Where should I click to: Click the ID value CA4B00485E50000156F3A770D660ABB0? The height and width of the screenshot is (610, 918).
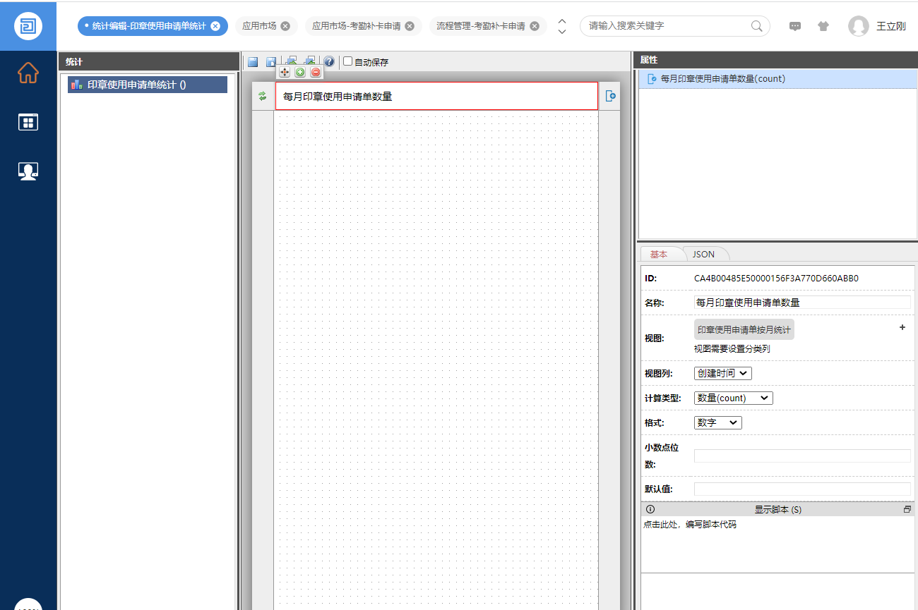coord(776,279)
